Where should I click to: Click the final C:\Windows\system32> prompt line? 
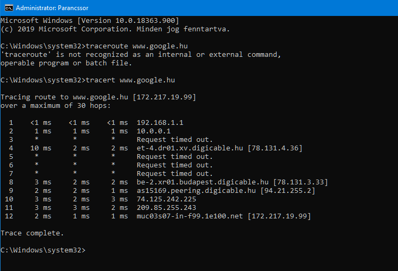(x=43, y=250)
